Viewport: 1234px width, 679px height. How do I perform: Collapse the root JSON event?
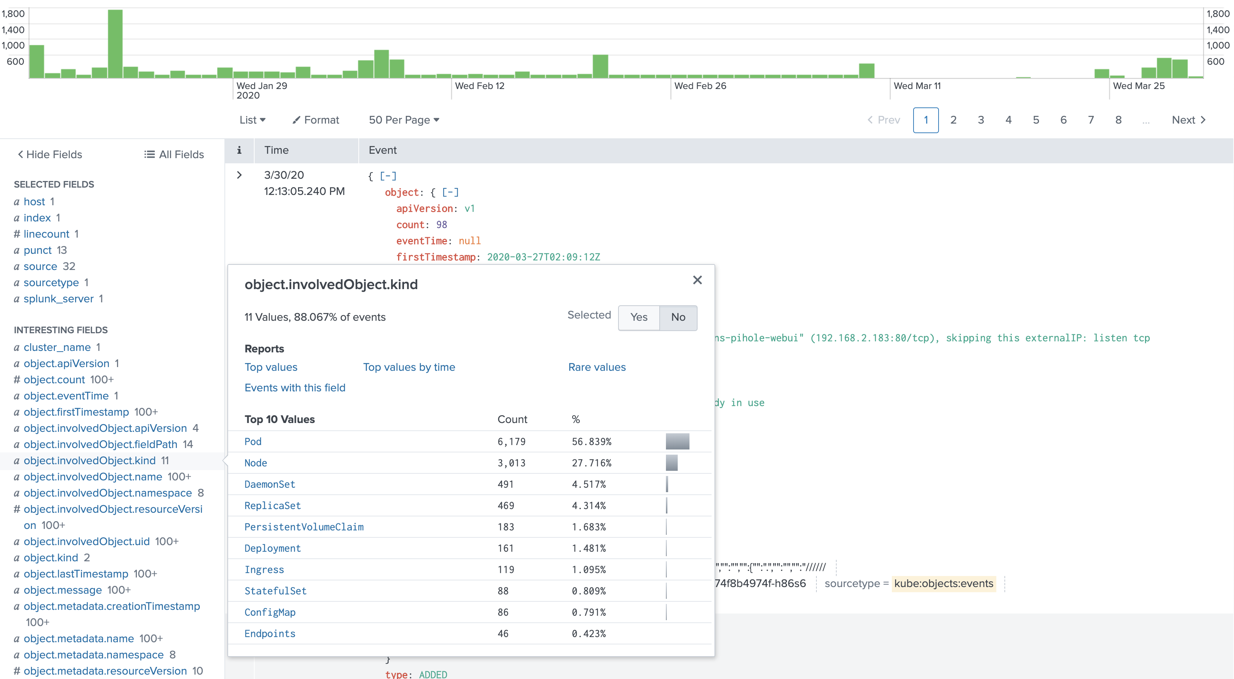click(x=387, y=176)
